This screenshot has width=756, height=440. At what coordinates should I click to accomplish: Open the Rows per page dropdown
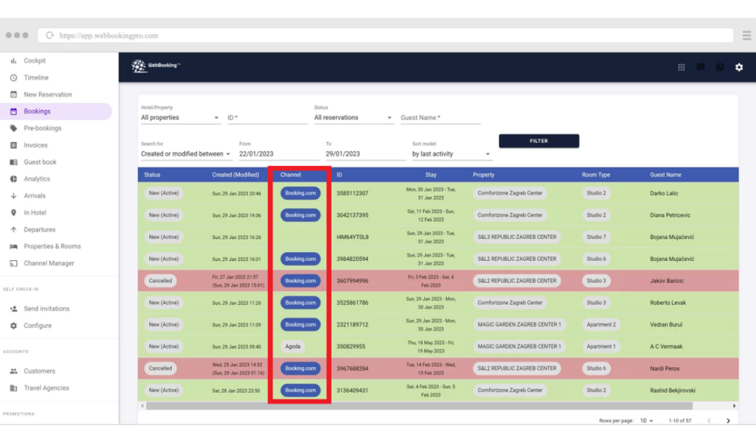tap(647, 421)
